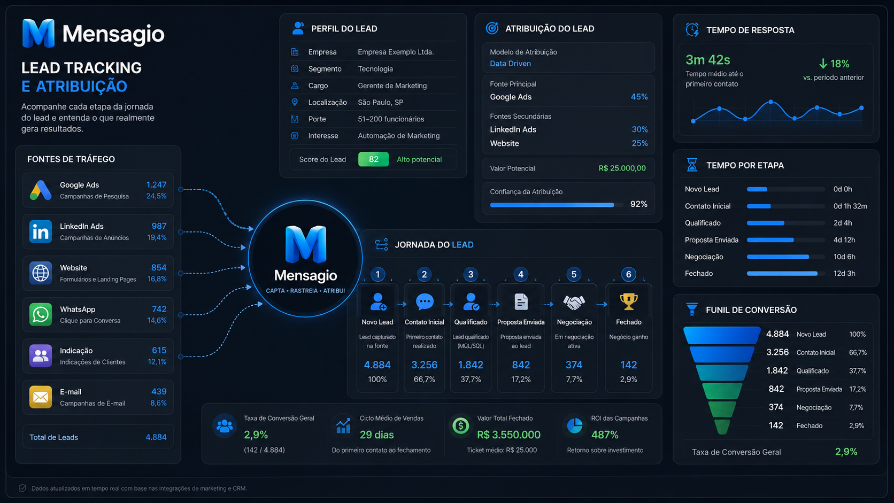Click the Google Ads logo icon
The width and height of the screenshot is (894, 503).
click(41, 190)
